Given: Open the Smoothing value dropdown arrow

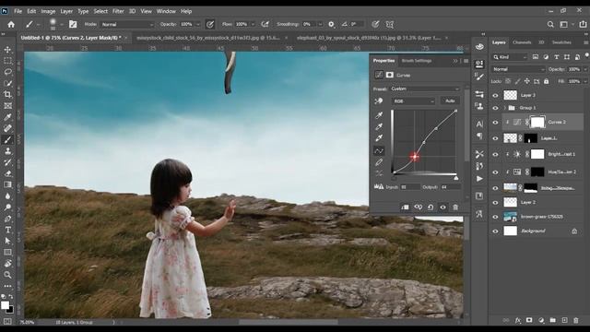Looking at the screenshot, I should coord(320,25).
